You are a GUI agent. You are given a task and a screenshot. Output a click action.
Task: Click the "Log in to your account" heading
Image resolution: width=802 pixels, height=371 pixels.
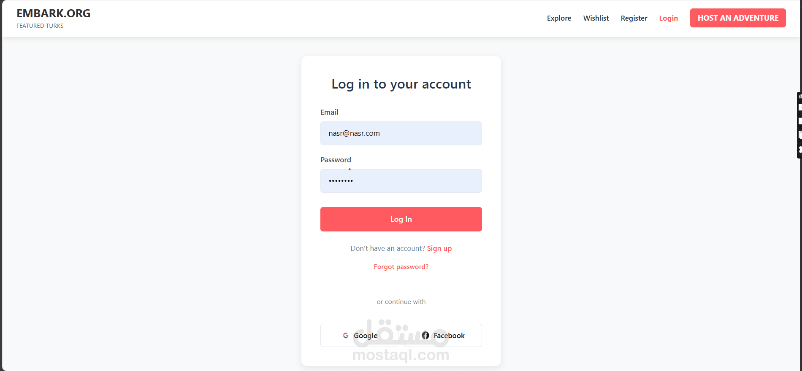click(x=401, y=84)
